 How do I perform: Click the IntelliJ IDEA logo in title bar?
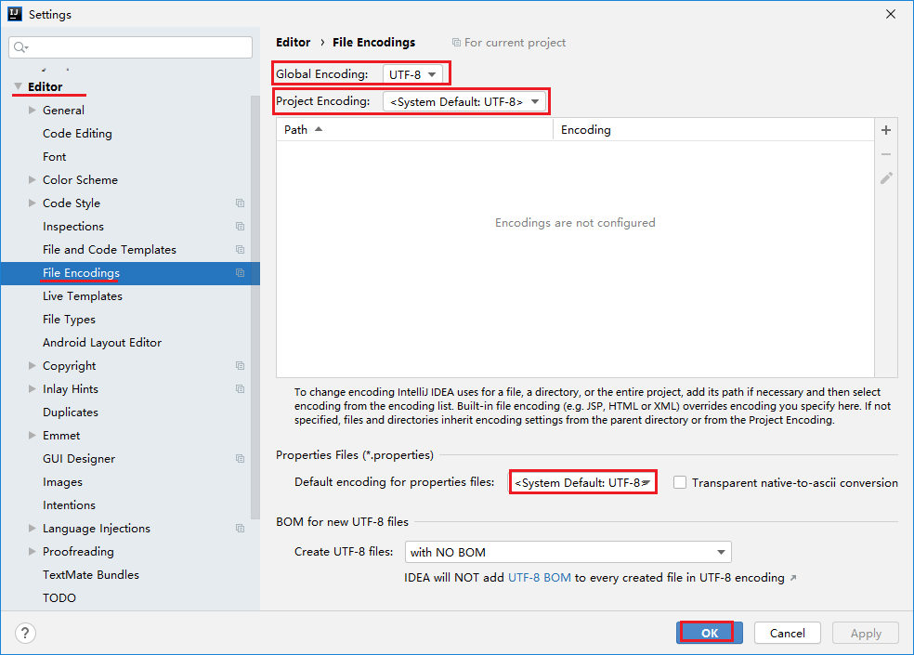(15, 14)
